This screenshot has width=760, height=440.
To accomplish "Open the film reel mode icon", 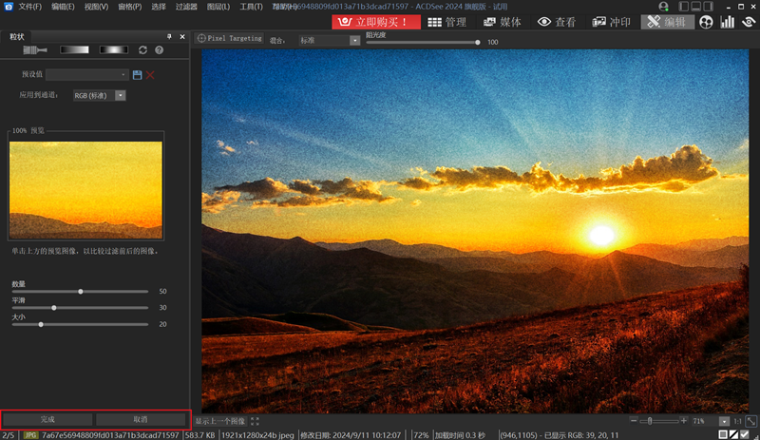I will tap(706, 21).
